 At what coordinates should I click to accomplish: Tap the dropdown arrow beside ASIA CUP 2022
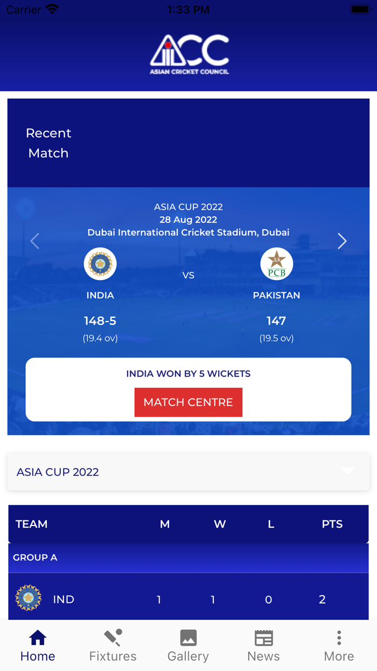point(347,471)
